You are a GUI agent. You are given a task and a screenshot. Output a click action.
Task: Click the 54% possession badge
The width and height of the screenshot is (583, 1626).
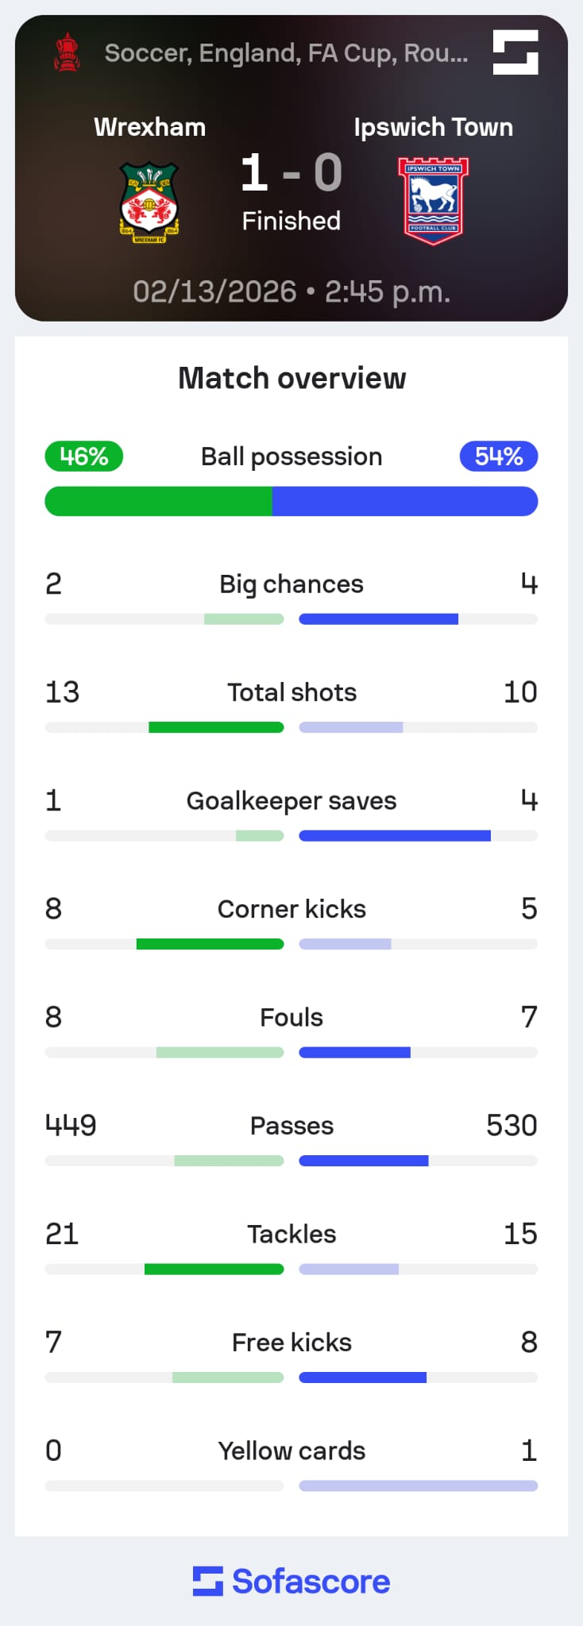tap(499, 457)
